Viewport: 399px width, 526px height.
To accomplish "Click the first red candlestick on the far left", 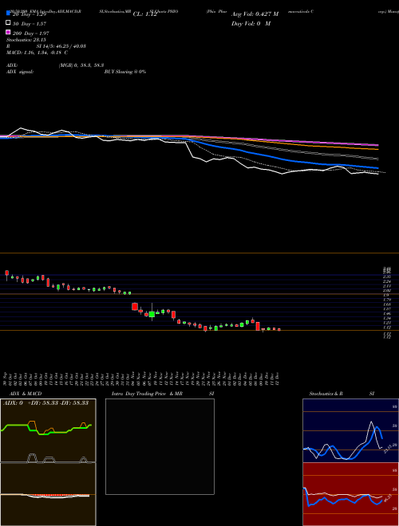I will tap(6, 275).
